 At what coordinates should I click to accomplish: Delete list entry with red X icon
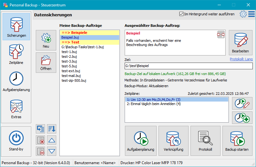41,140
